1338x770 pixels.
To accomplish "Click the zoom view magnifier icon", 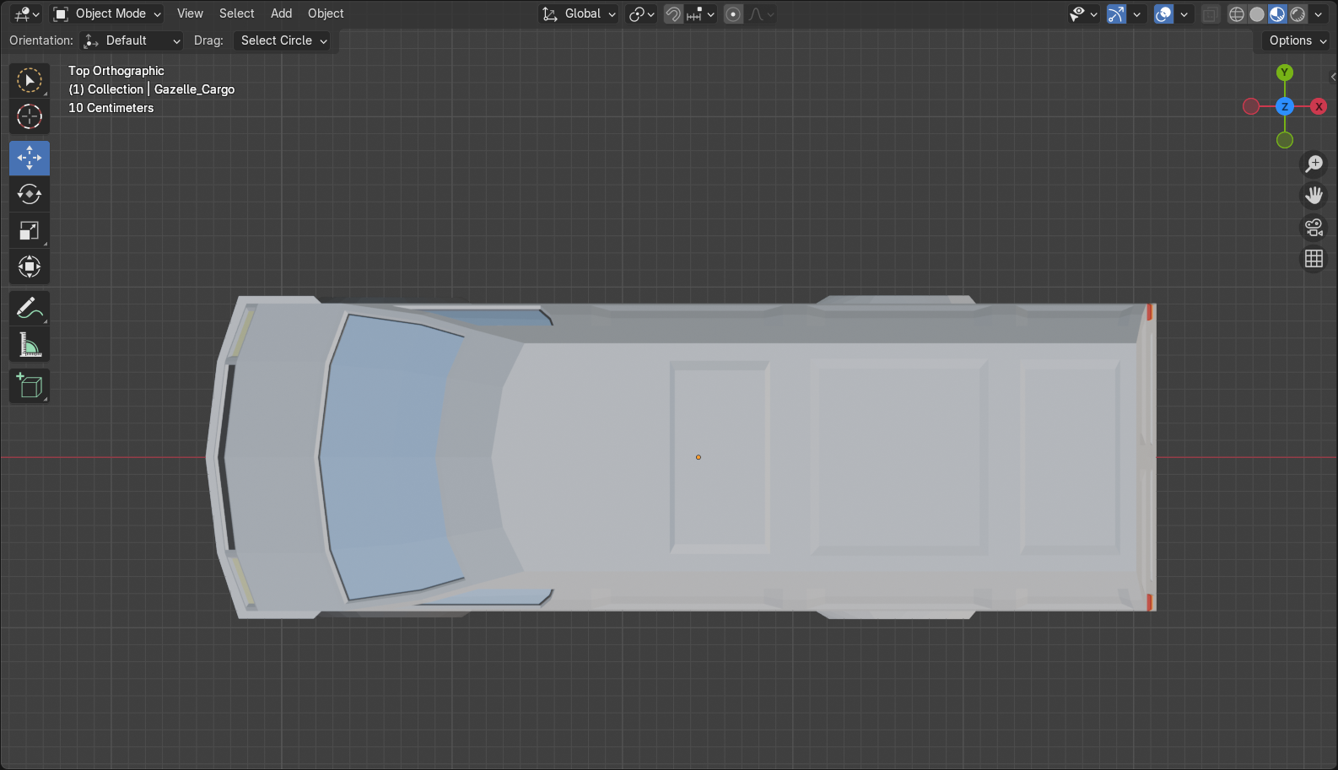I will tap(1314, 164).
